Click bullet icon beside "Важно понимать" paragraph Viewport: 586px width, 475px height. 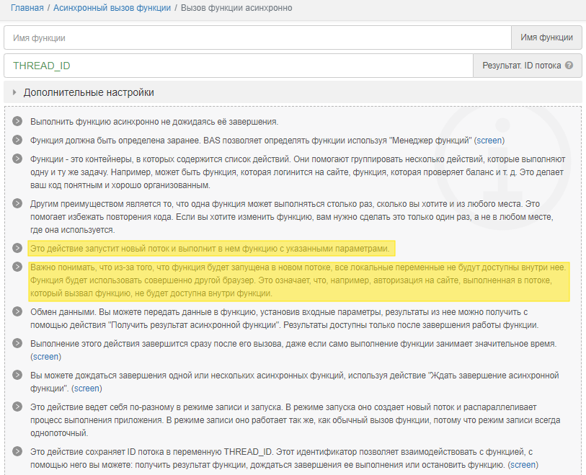tap(17, 267)
